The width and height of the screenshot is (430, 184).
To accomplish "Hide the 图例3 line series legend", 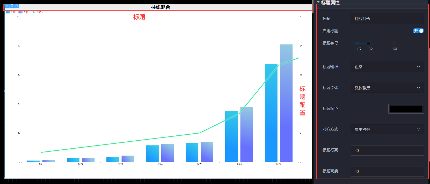I will pyautogui.click(x=37, y=12).
